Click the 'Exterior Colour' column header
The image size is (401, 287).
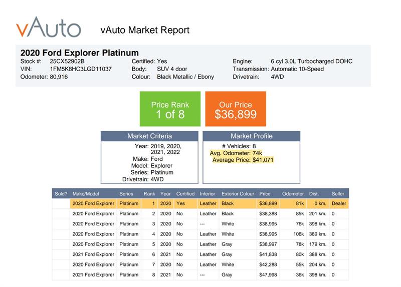coord(238,194)
